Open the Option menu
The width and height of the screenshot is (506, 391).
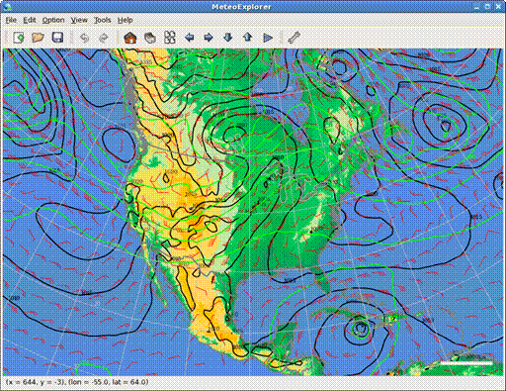(53, 20)
